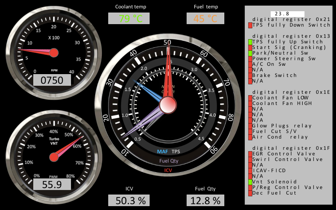Click the 12.8 % readout box
Image resolution: width=336 pixels, height=210 pixels.
(x=206, y=200)
